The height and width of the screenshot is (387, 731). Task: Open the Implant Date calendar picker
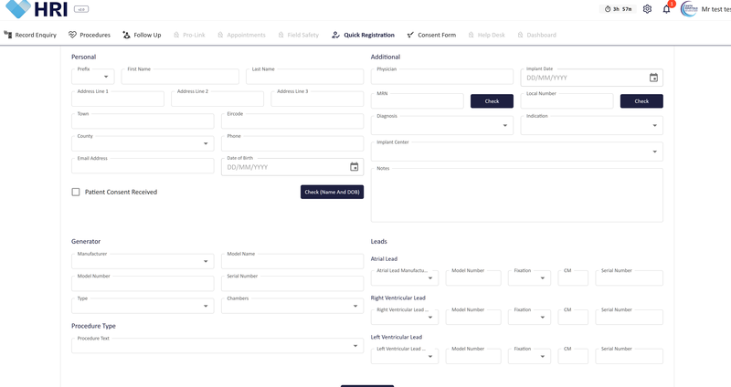click(653, 78)
